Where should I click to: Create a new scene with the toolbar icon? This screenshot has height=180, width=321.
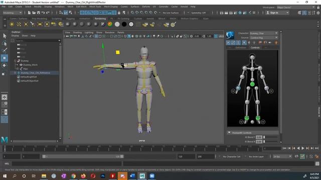(x=29, y=12)
